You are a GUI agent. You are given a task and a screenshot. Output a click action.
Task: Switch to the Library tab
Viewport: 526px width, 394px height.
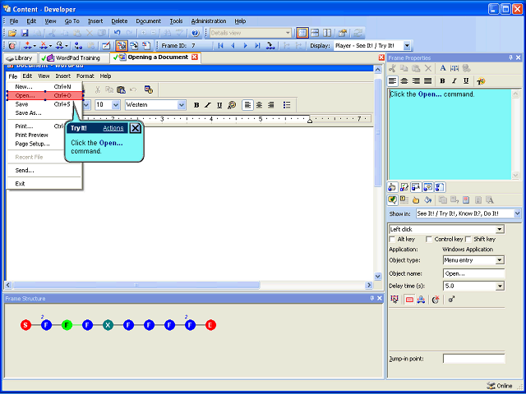pos(19,58)
